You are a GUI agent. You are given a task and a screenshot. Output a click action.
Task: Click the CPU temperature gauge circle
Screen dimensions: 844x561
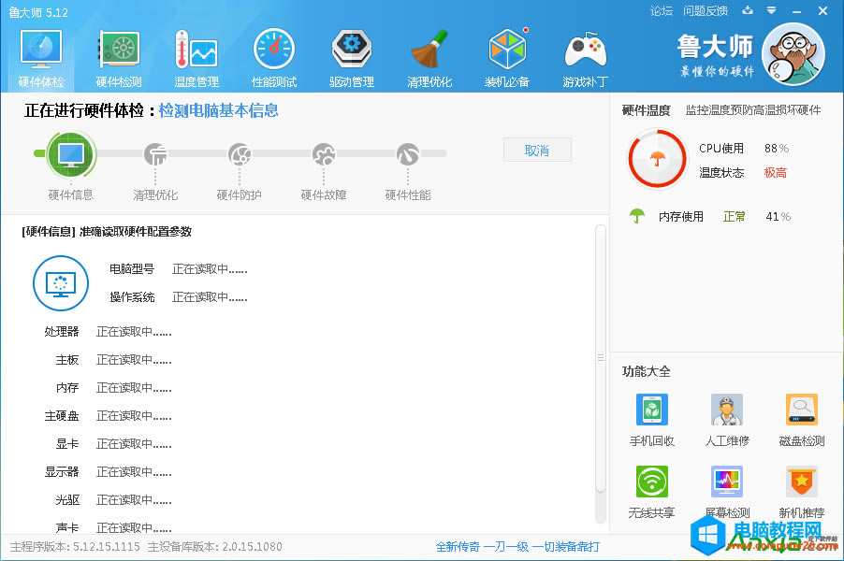coord(657,160)
